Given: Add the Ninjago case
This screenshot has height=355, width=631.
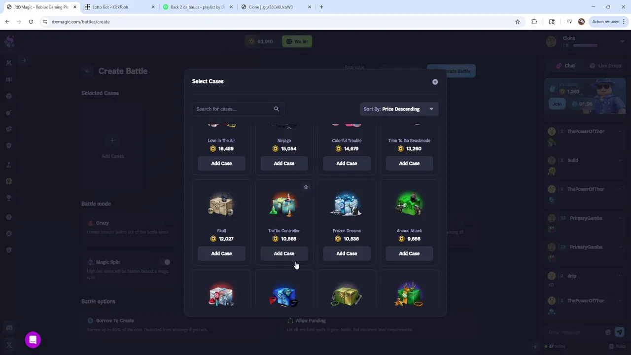Looking at the screenshot, I should (284, 163).
